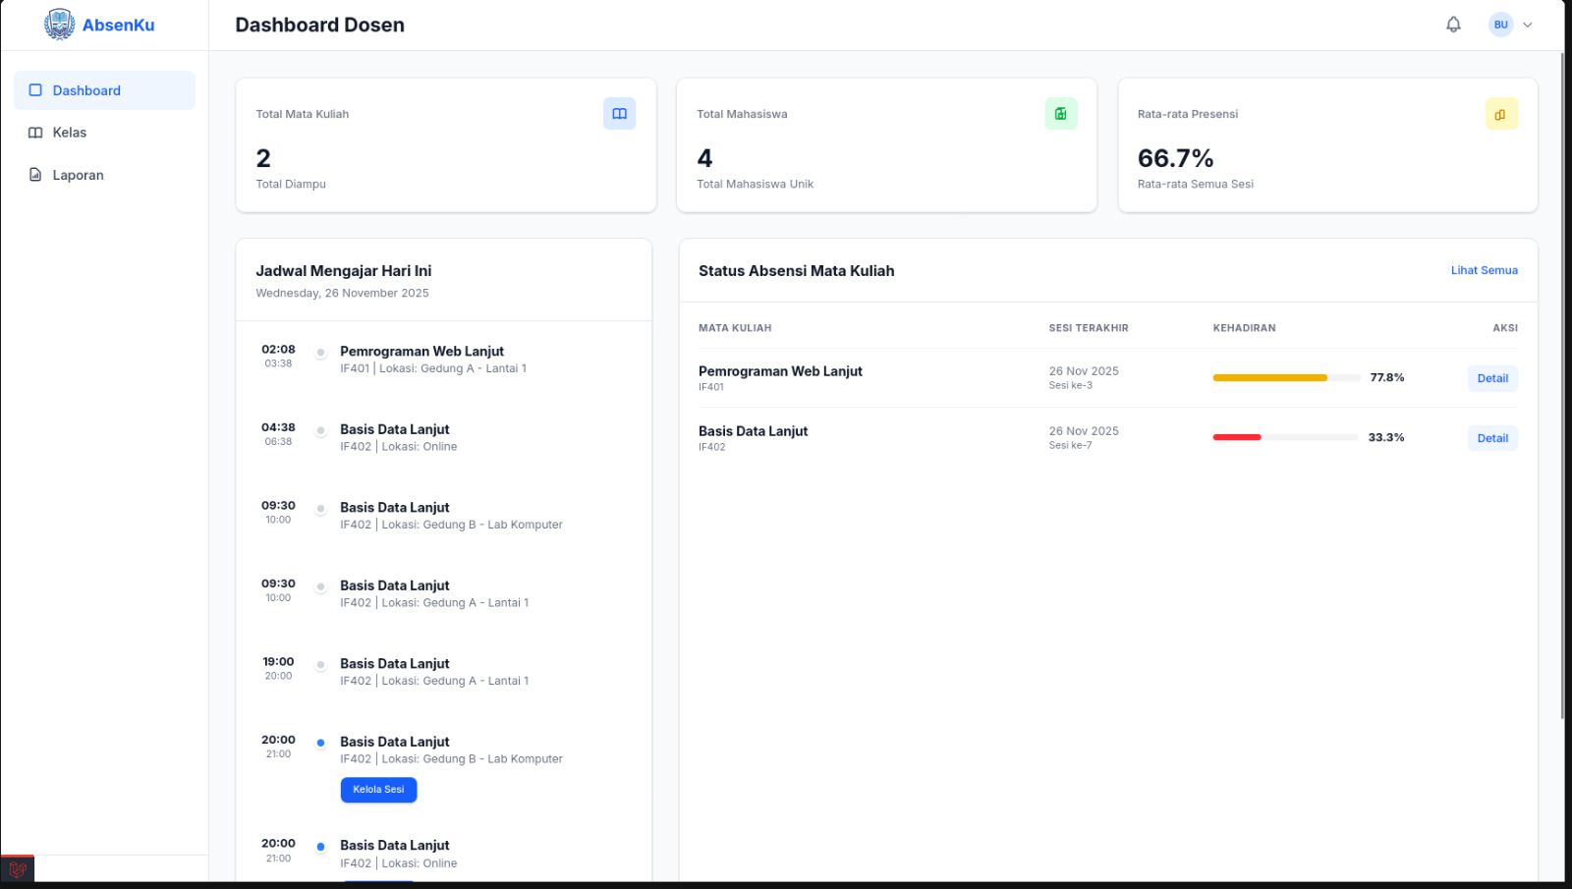This screenshot has height=889, width=1572.
Task: Click the Jadwal Mengajar Hari Ini heading
Action: click(343, 271)
